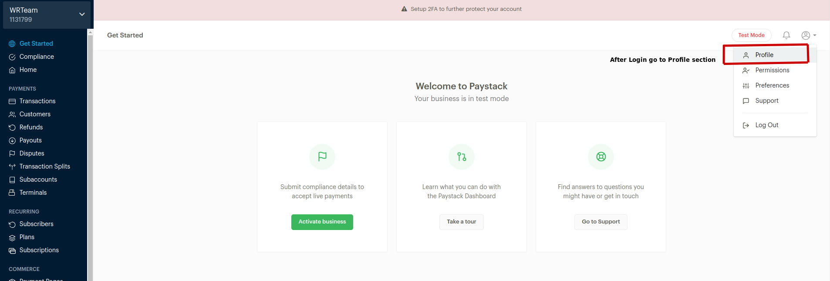830x281 pixels.
Task: Click the Disputes flag icon
Action: [12, 154]
